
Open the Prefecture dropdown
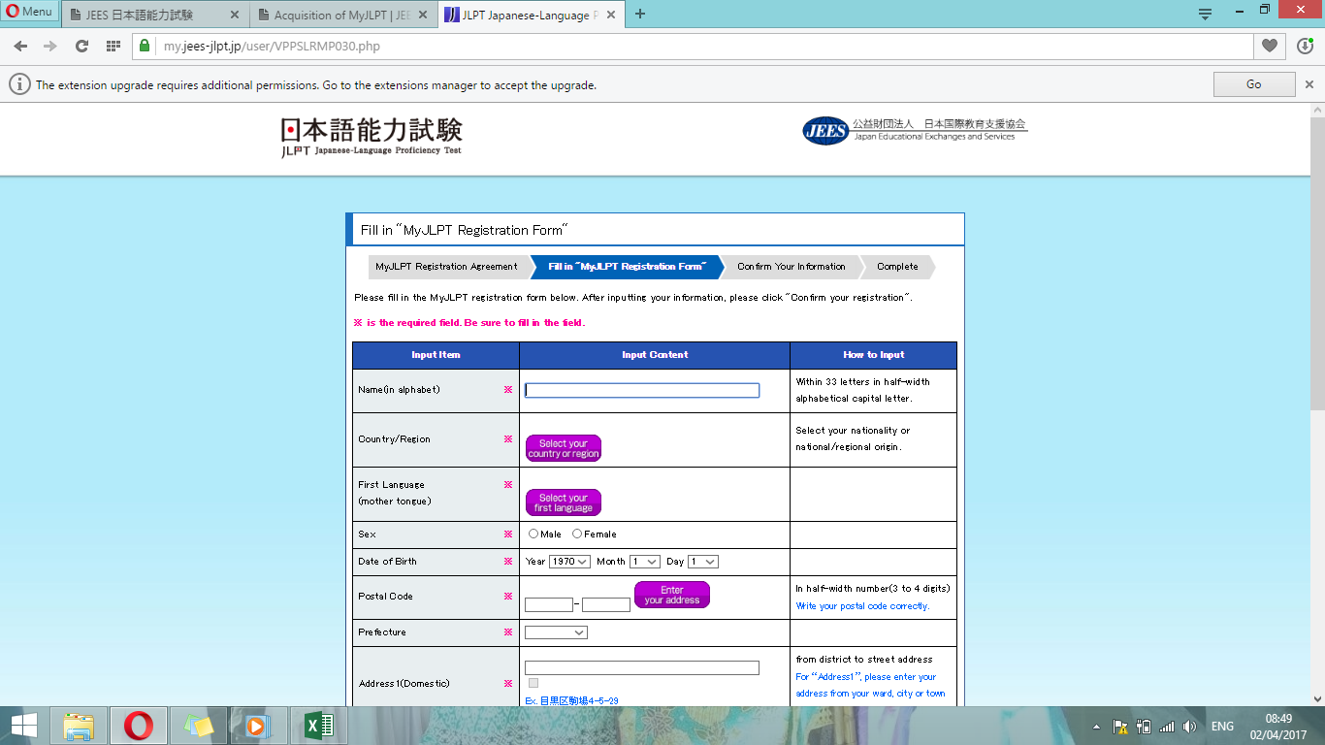556,632
